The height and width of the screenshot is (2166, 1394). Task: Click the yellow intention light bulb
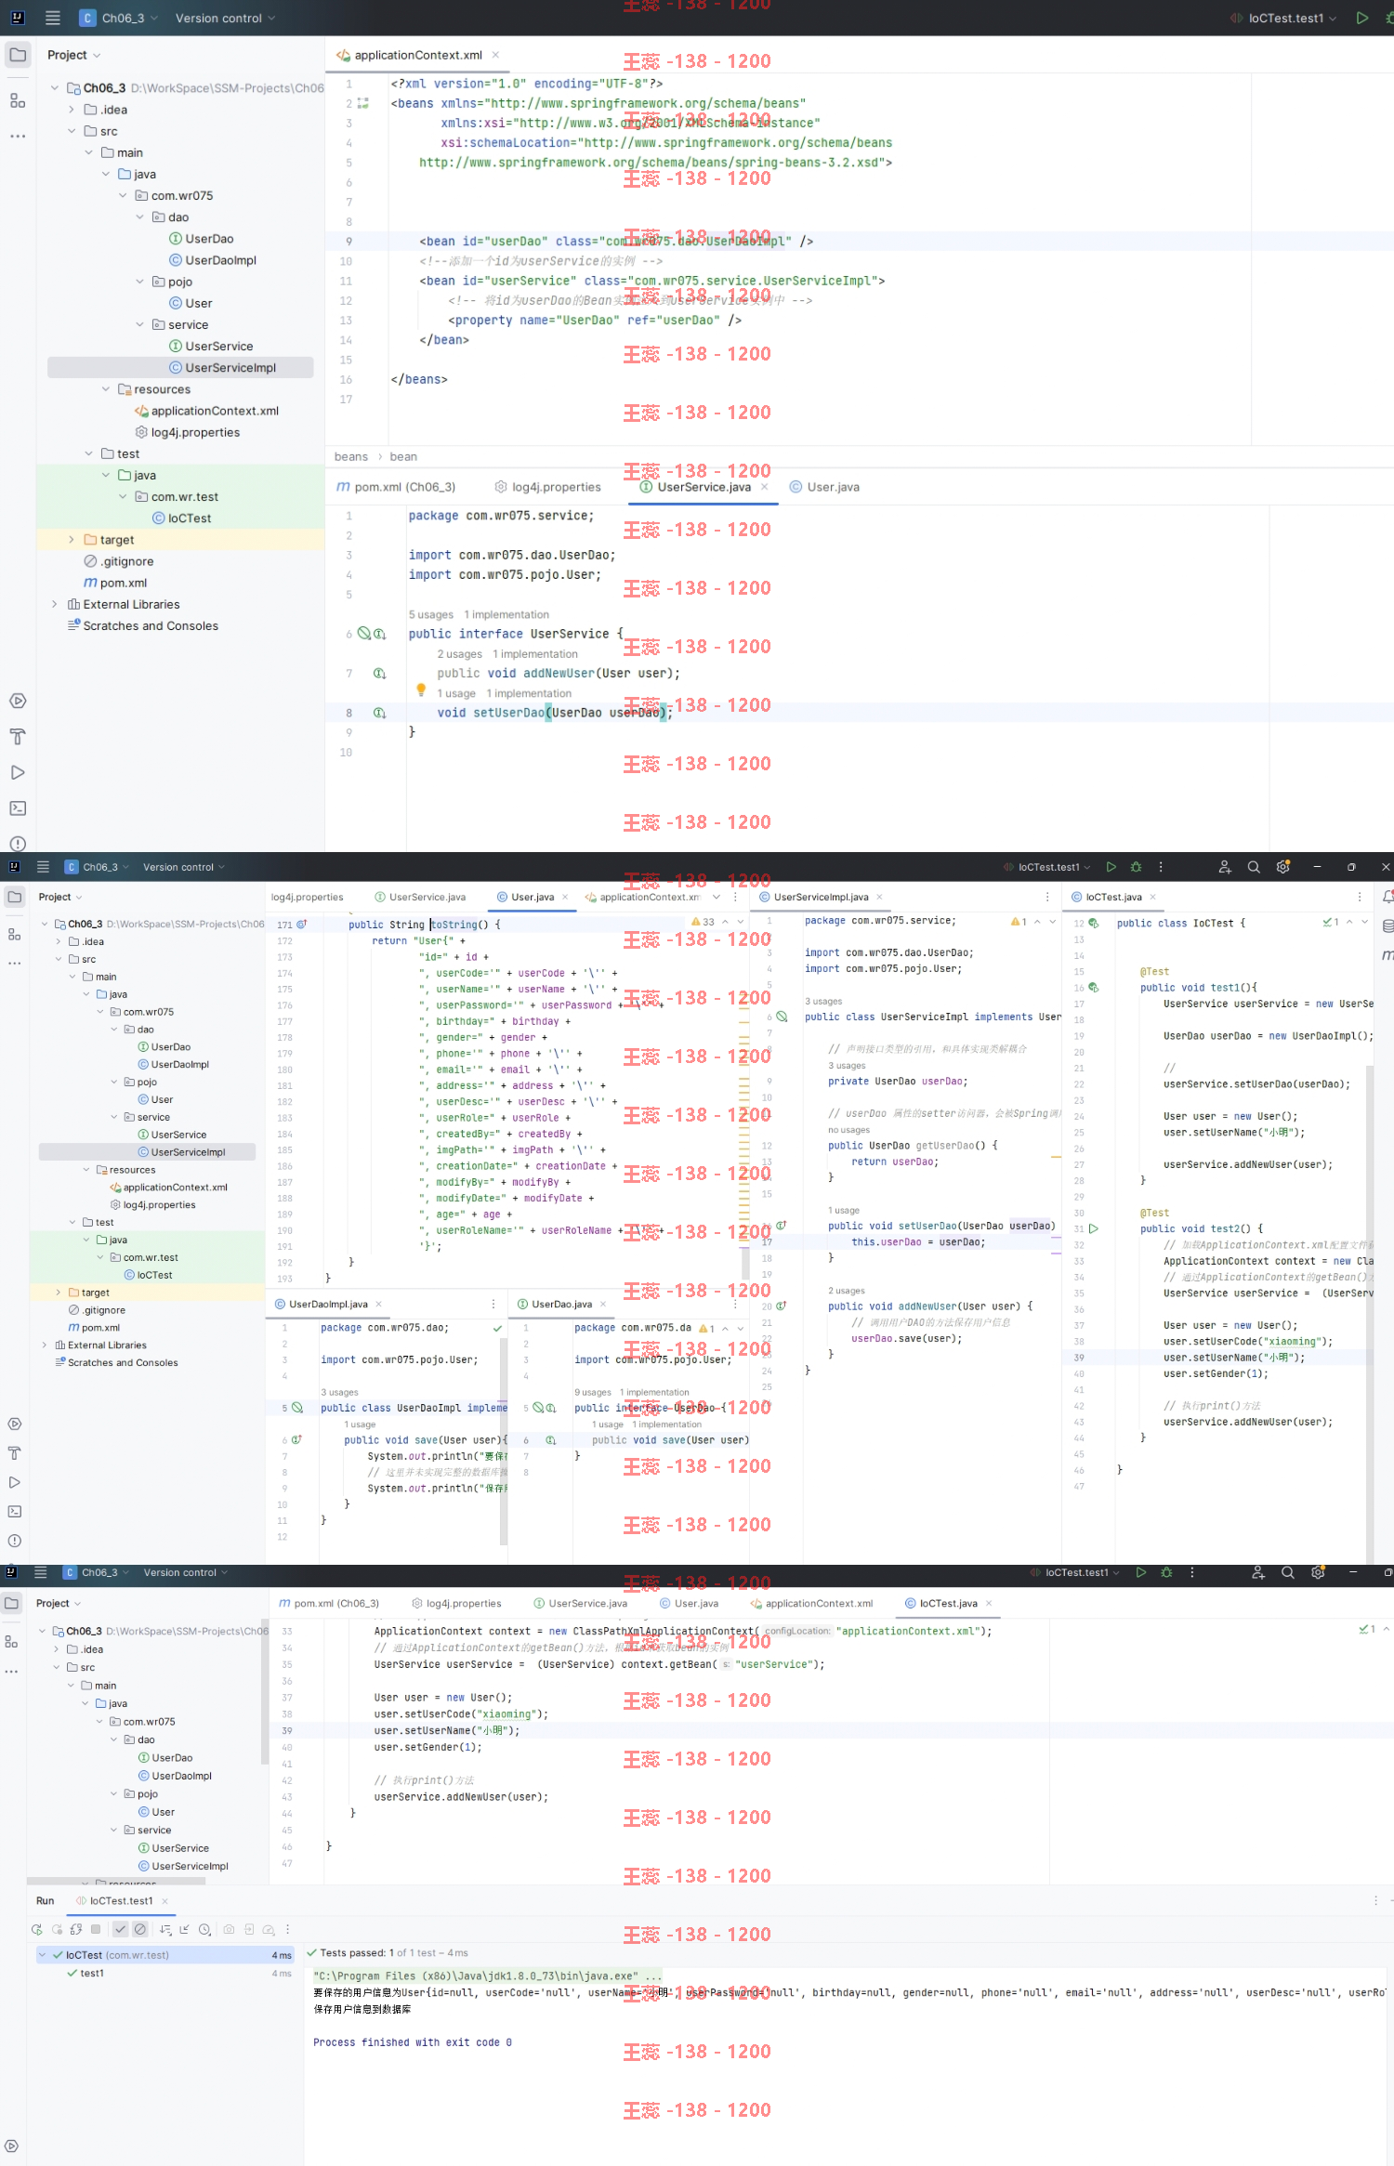point(421,689)
